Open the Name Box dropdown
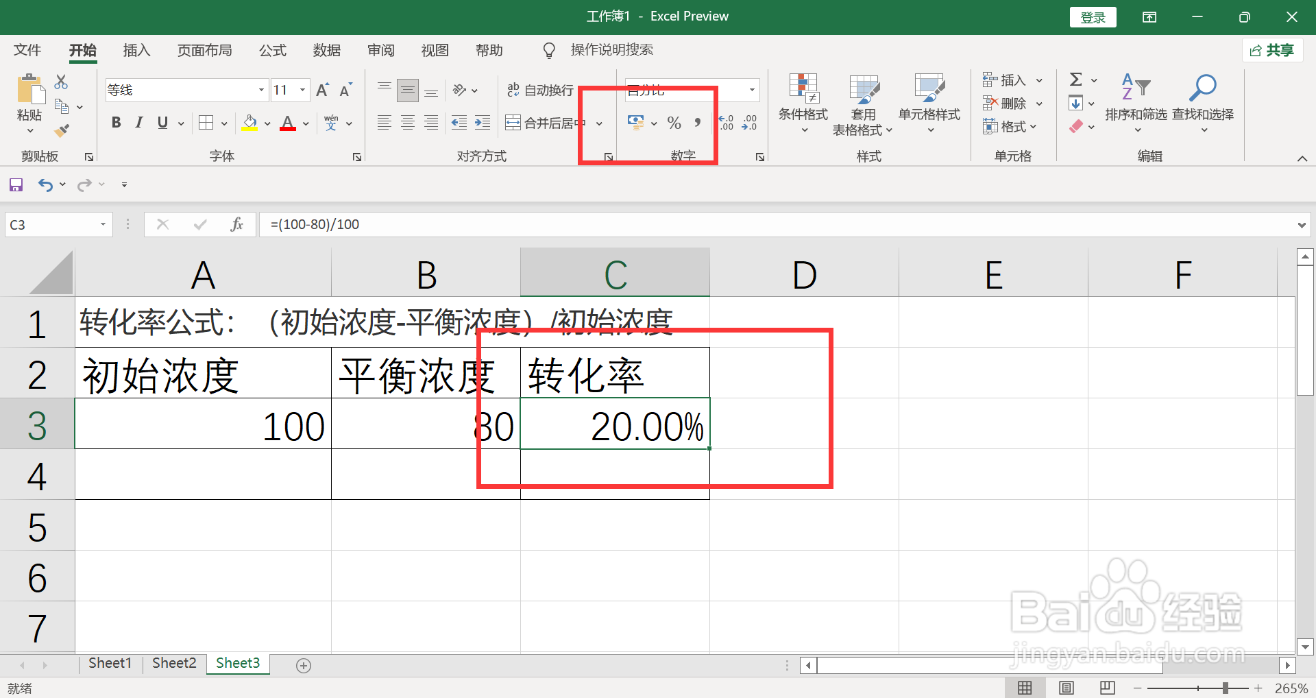This screenshot has width=1316, height=698. tap(103, 224)
